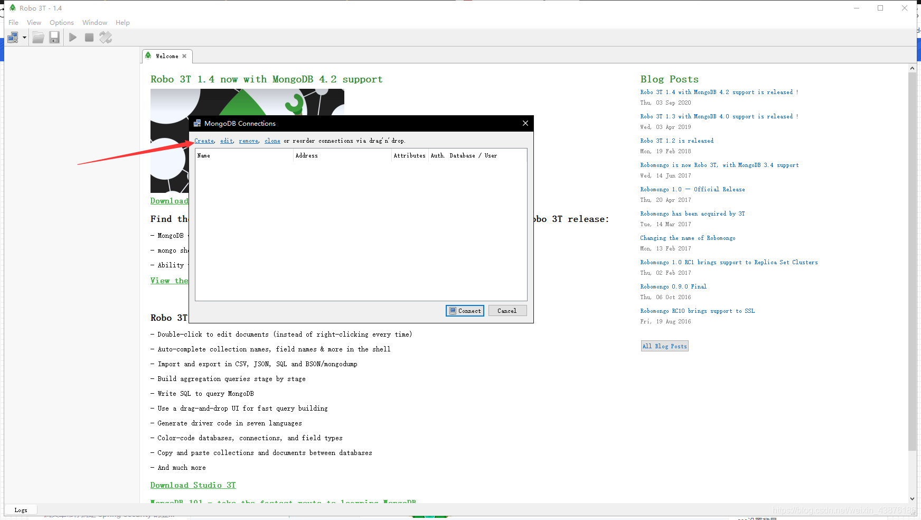Viewport: 921px width, 520px height.
Task: Click the View the link on welcome page
Action: [x=170, y=281]
